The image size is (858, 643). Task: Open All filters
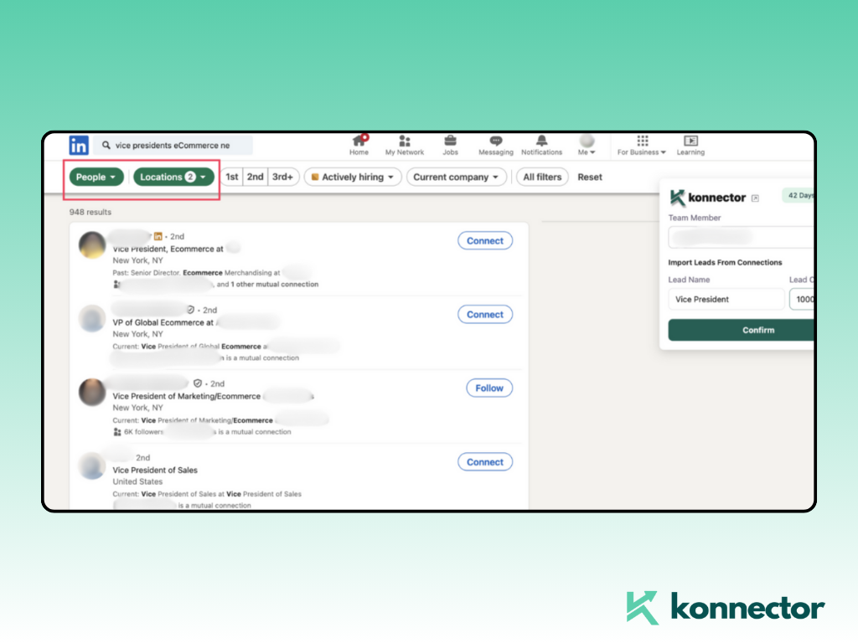542,177
